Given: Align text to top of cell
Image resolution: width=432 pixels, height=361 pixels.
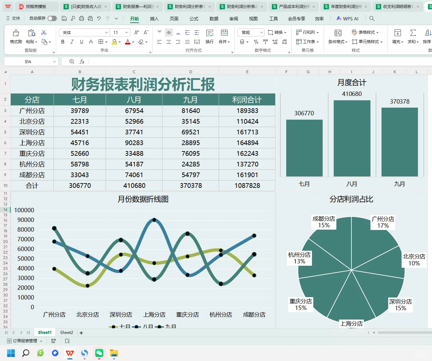Looking at the screenshot, I should (x=159, y=32).
